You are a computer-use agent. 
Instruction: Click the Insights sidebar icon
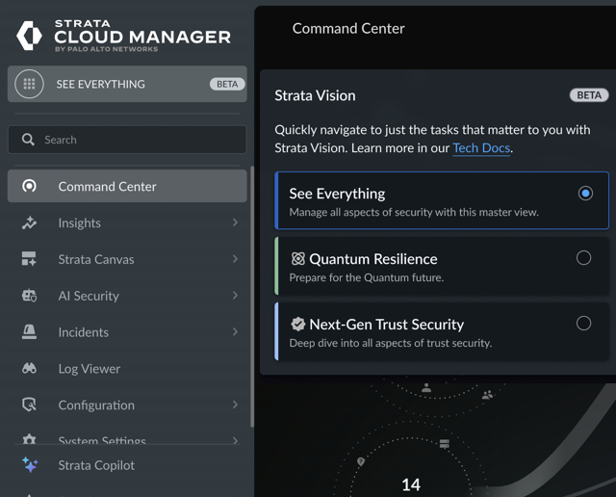coord(29,222)
